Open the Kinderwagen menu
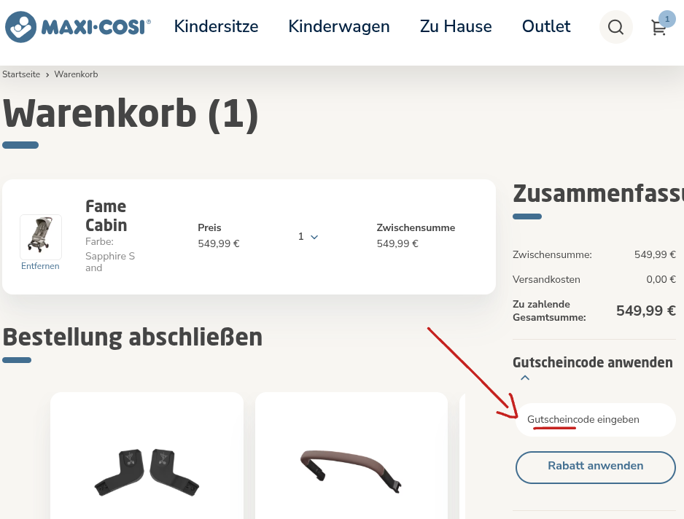Image resolution: width=684 pixels, height=519 pixels. [x=338, y=27]
